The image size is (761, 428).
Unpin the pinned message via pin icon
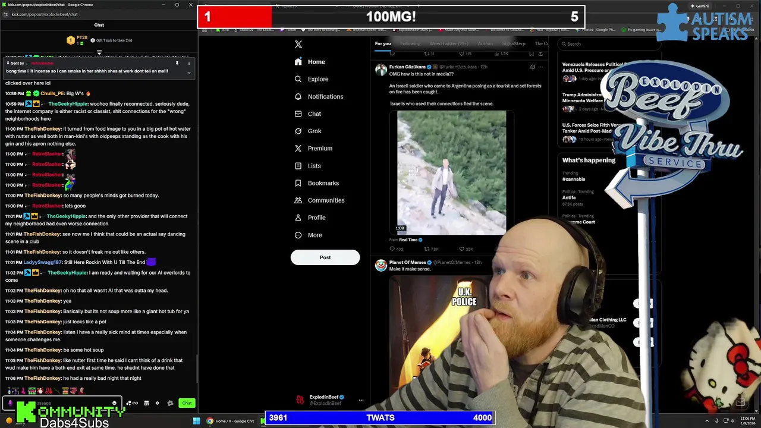pos(177,63)
